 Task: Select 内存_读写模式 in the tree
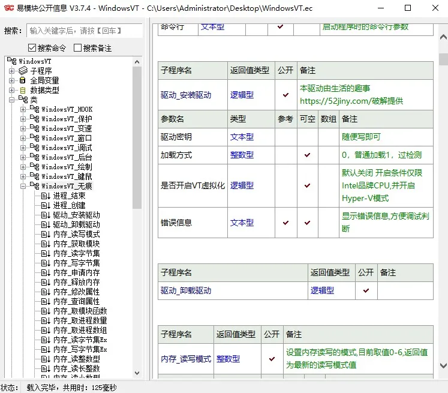coord(76,234)
